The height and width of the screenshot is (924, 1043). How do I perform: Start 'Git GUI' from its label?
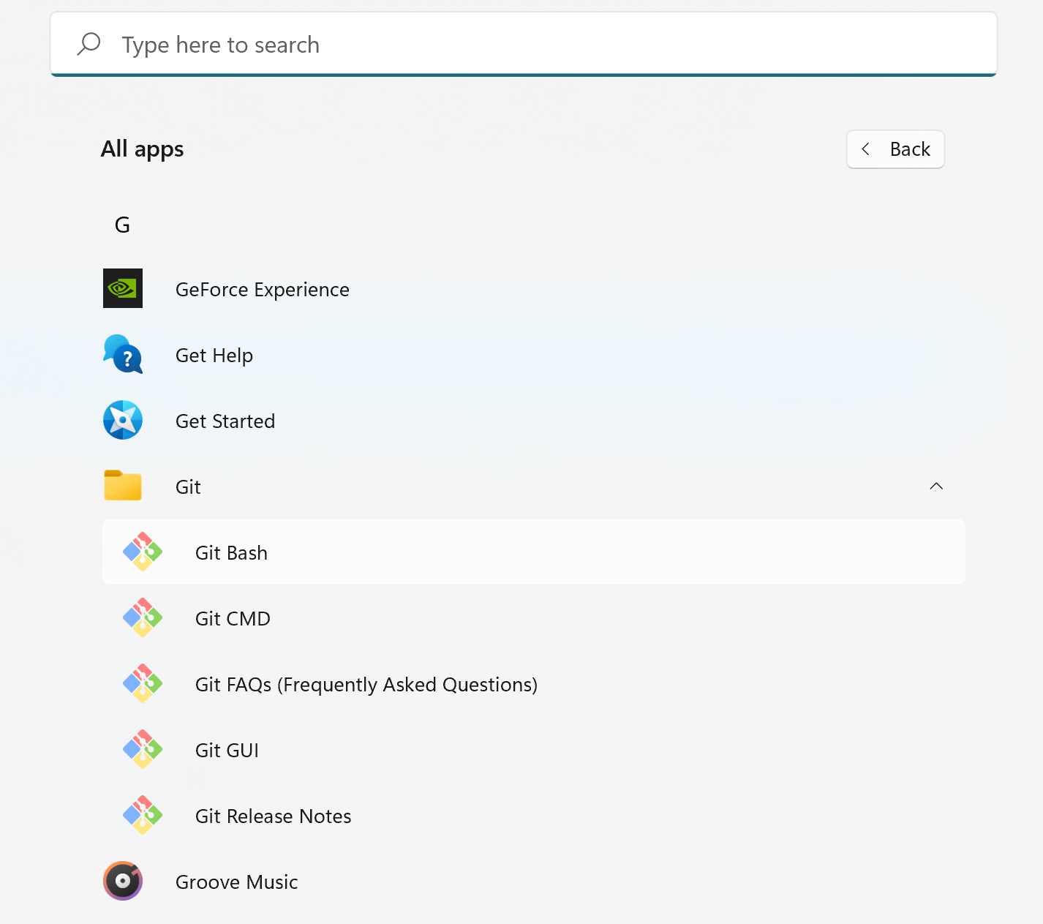[227, 751]
